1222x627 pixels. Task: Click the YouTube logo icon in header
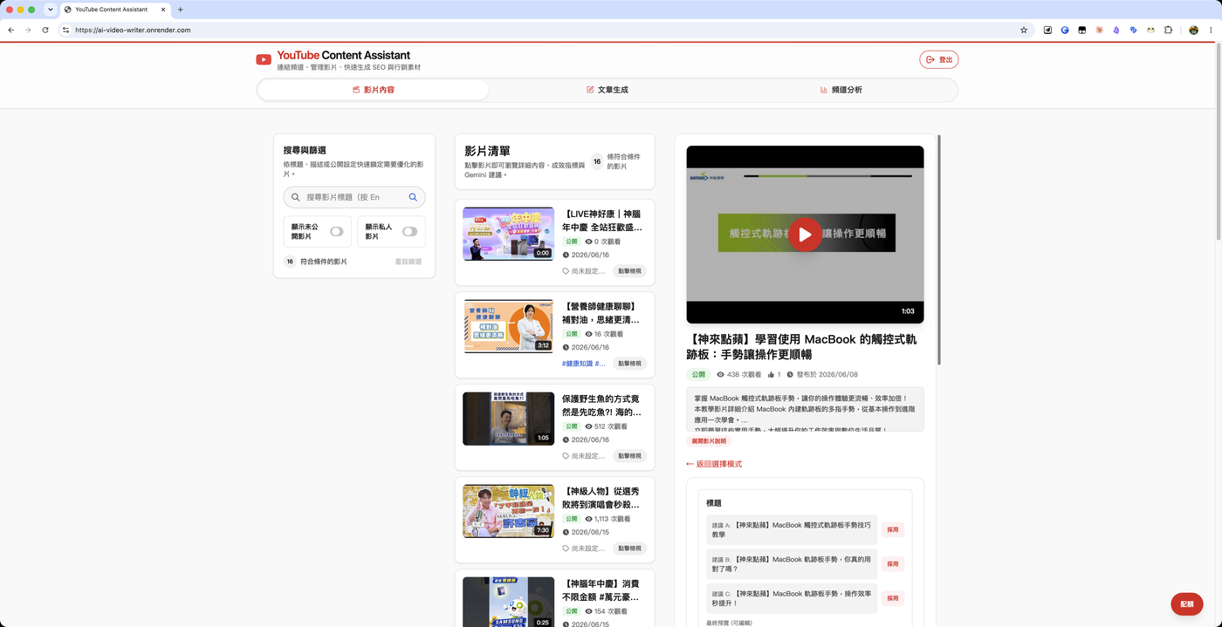[x=264, y=59]
